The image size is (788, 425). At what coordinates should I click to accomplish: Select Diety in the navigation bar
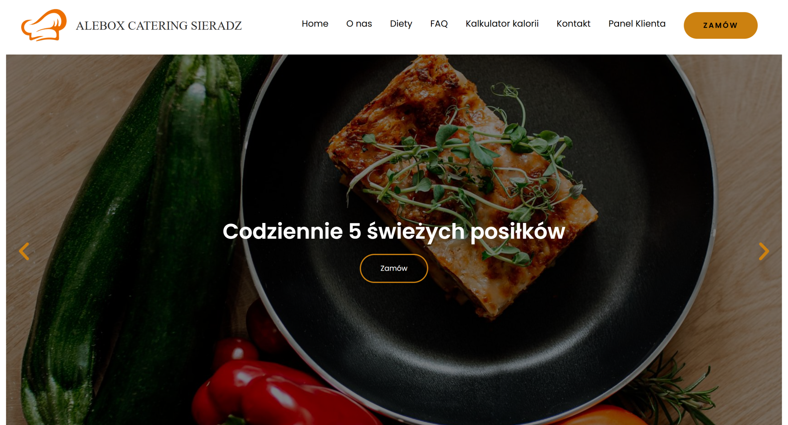click(x=401, y=24)
